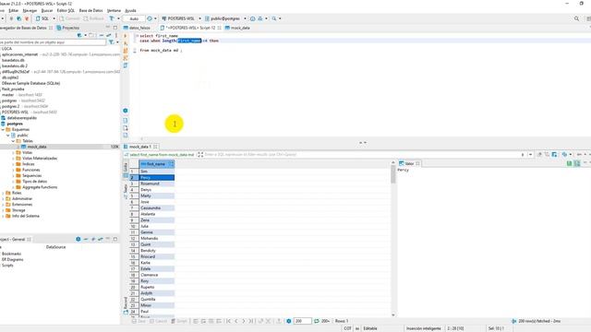
Task: Select the Rosamund cell in results grid
Action: pos(156,184)
